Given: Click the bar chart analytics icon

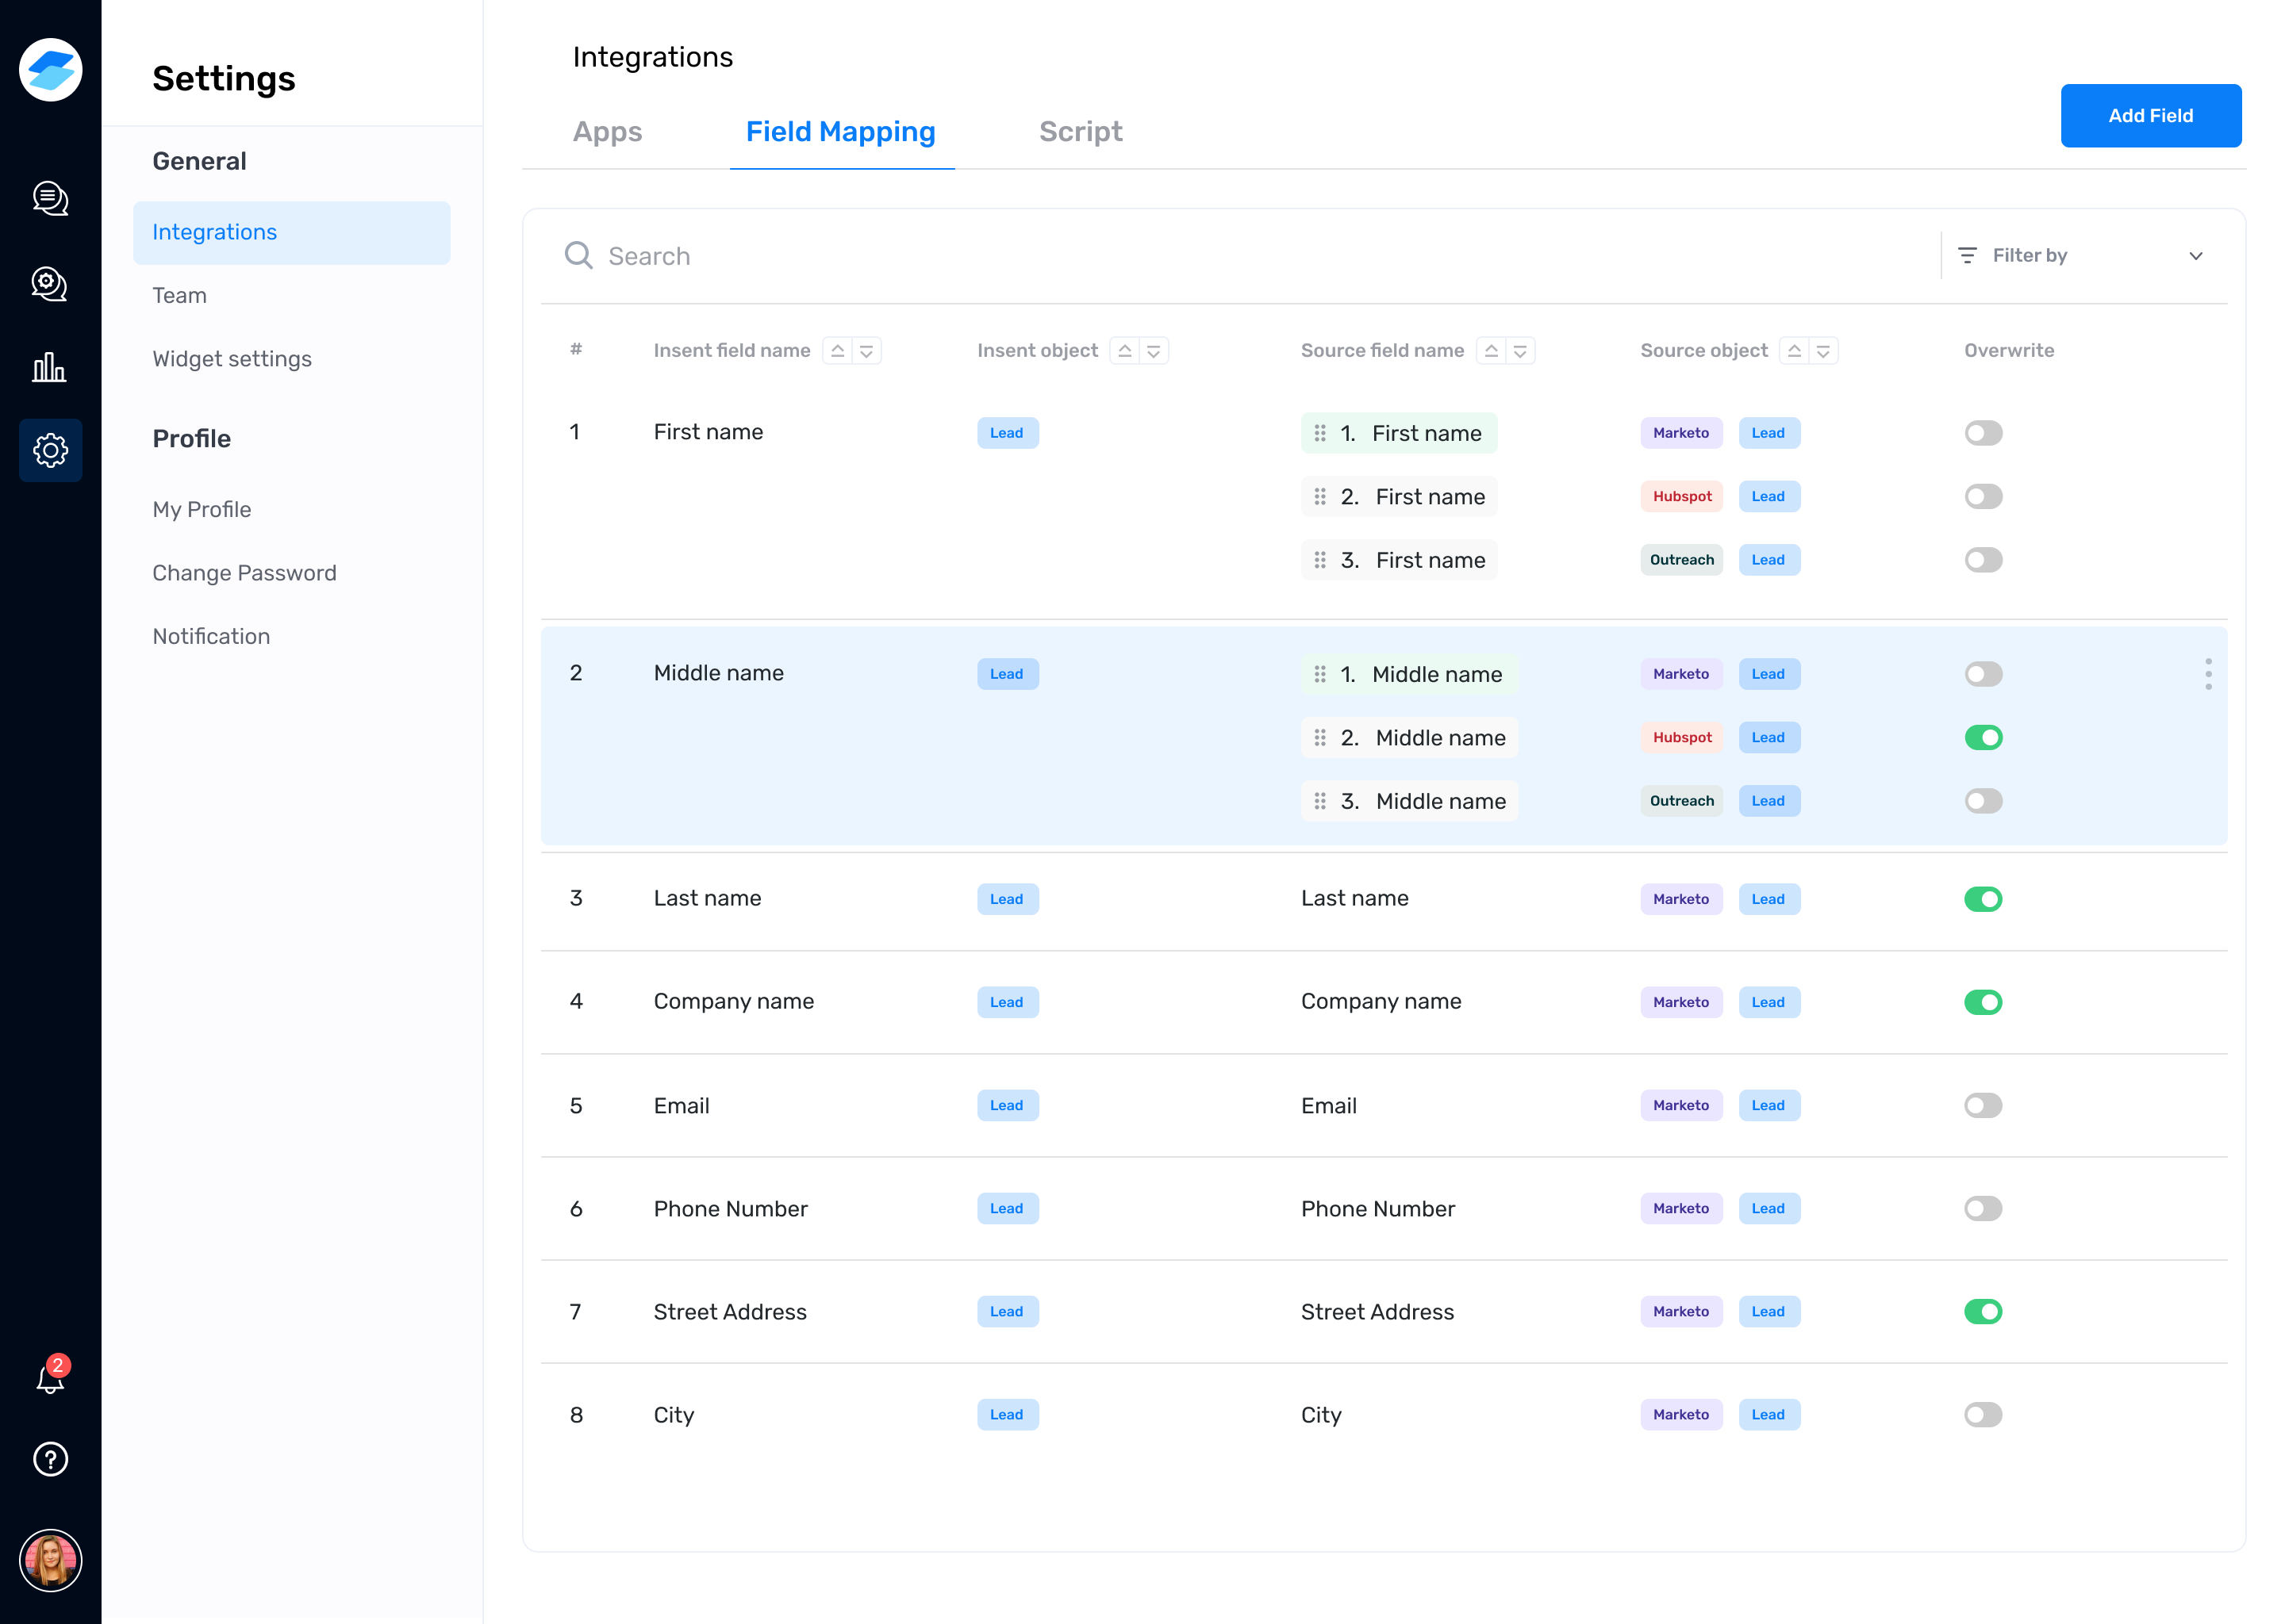Looking at the screenshot, I should (50, 367).
